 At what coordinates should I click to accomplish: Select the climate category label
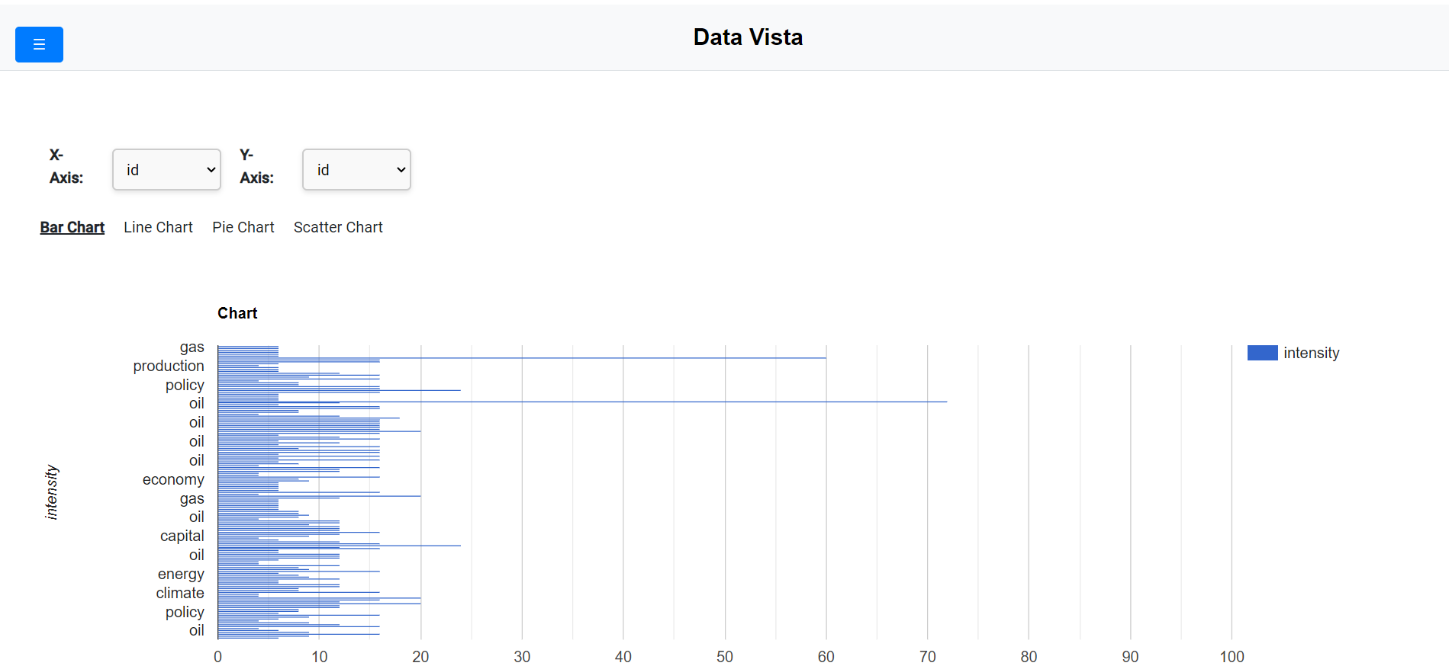pos(180,593)
